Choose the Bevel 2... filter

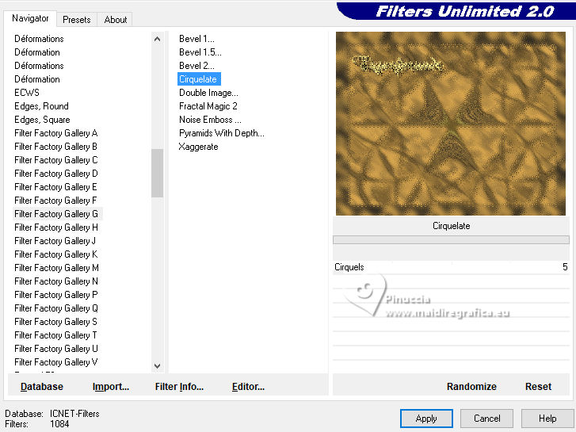(196, 66)
